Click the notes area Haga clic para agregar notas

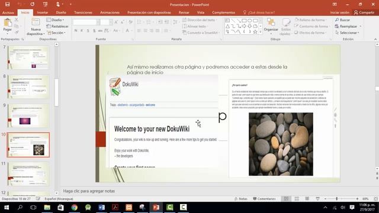point(89,191)
